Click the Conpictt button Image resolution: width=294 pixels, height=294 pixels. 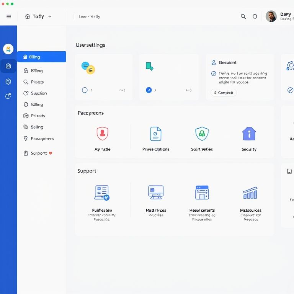point(224,93)
